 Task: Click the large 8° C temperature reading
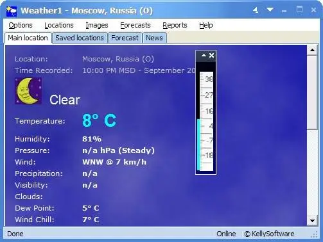100,120
